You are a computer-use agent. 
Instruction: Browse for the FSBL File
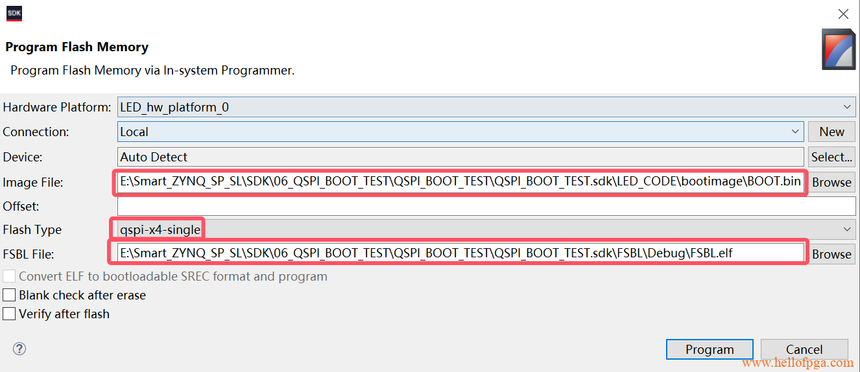pyautogui.click(x=831, y=254)
